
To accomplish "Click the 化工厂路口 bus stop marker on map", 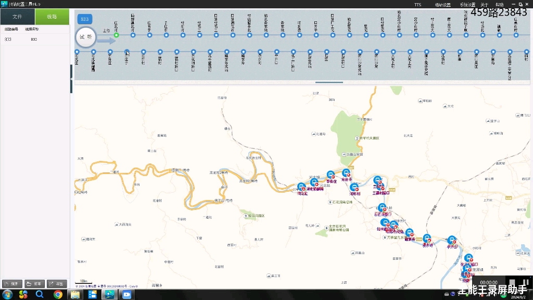I will tap(468, 258).
